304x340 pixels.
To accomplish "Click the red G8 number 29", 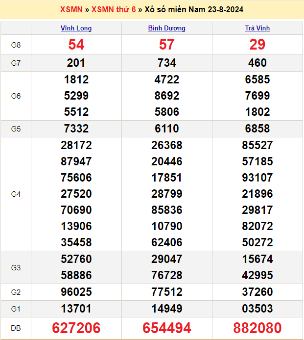I will [x=257, y=45].
